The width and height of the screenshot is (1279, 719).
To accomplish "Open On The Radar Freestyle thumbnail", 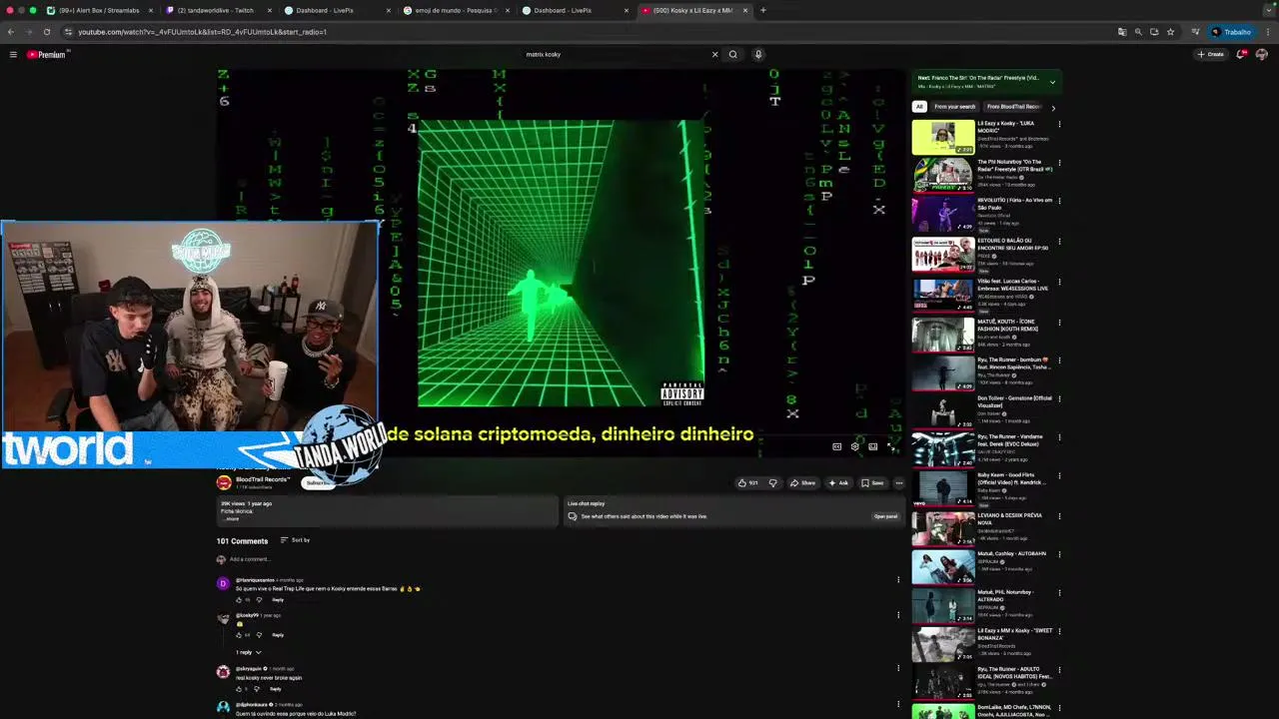I will click(942, 175).
